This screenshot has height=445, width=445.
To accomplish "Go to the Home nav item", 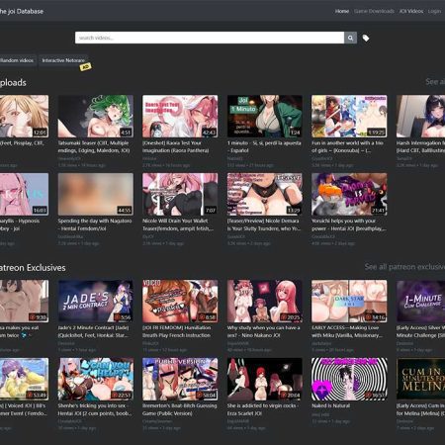I will (342, 11).
